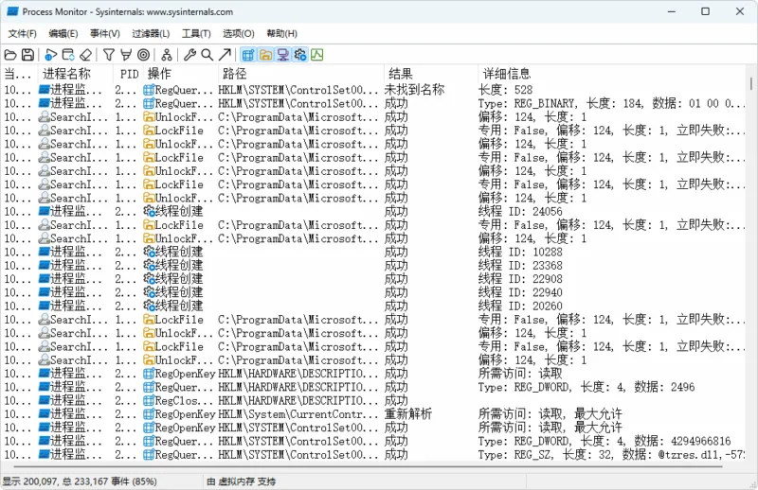
Task: Open a saved log with the Open icon
Action: (10, 55)
